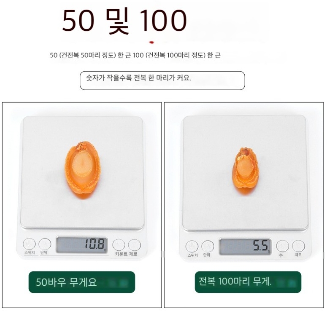327x311 pixels.
Task: Click the 스위치 button on the left scale
Action: 29,244
